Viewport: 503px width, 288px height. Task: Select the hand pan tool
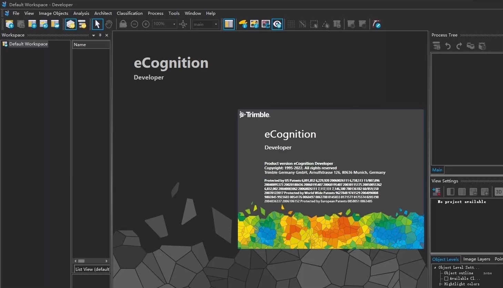click(109, 24)
